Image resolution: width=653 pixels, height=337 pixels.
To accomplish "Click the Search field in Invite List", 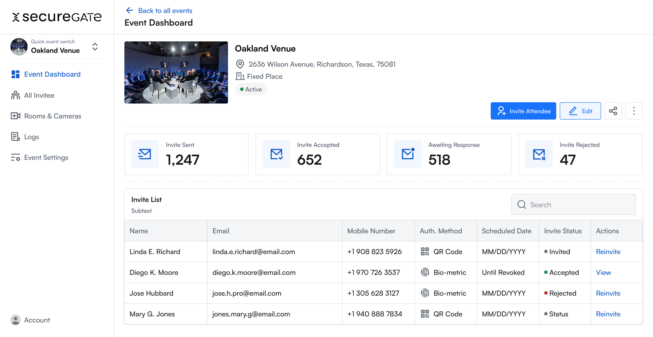I will pyautogui.click(x=573, y=204).
